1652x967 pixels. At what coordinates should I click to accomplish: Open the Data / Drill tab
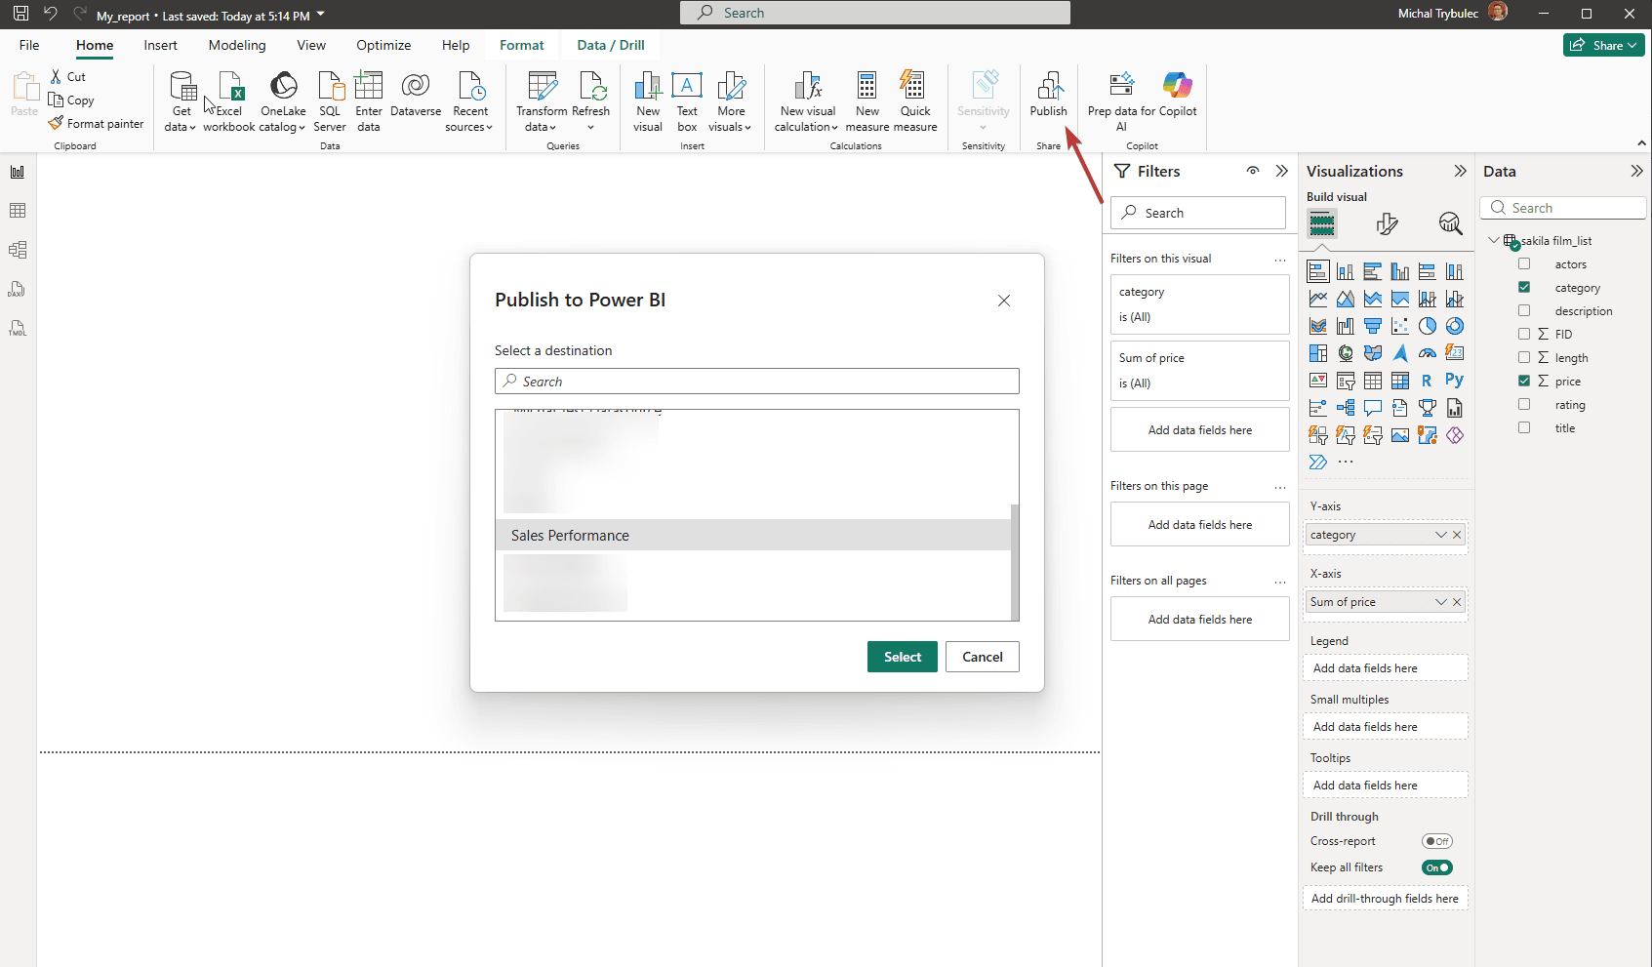pos(611,45)
